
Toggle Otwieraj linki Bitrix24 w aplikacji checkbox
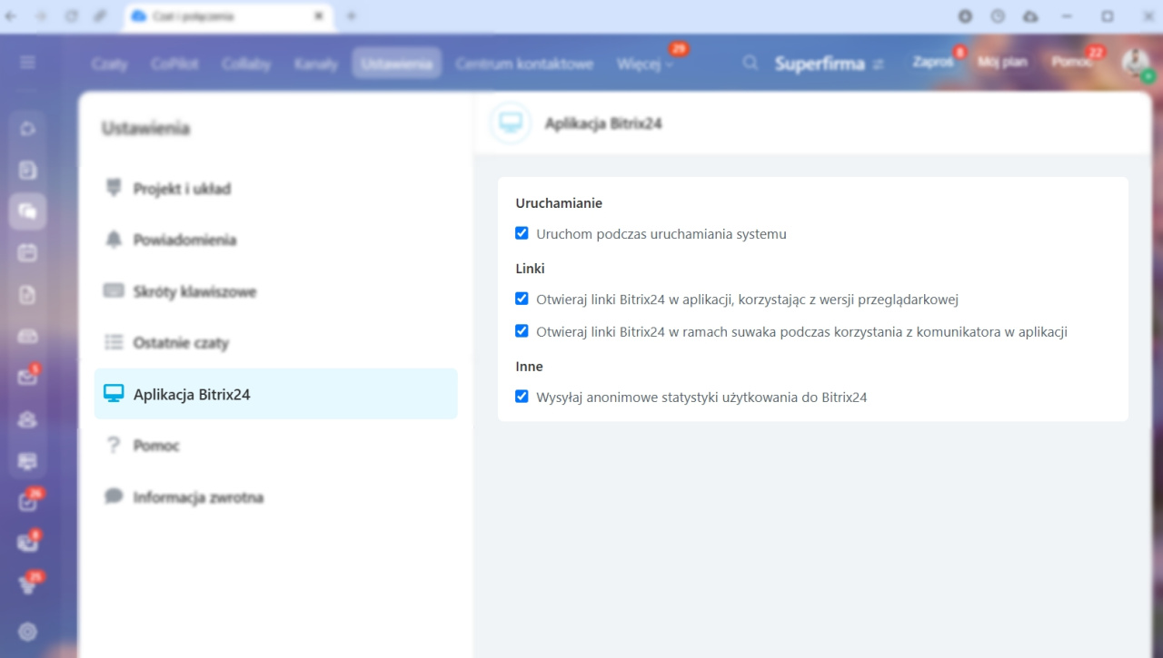pyautogui.click(x=522, y=299)
